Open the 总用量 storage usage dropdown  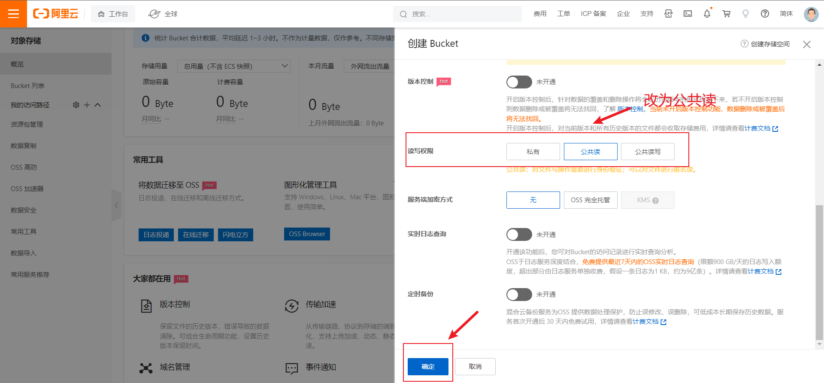pyautogui.click(x=234, y=66)
